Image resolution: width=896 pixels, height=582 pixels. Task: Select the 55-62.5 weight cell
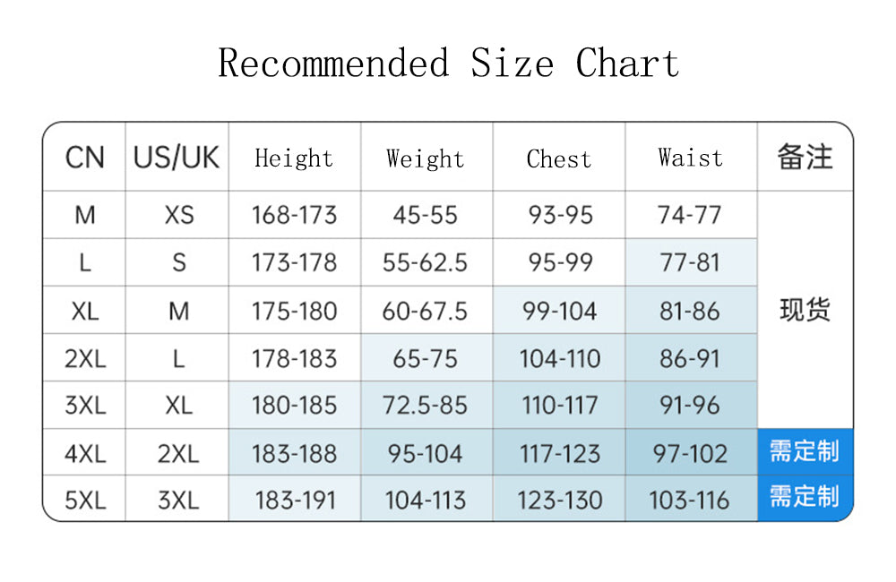tap(426, 262)
